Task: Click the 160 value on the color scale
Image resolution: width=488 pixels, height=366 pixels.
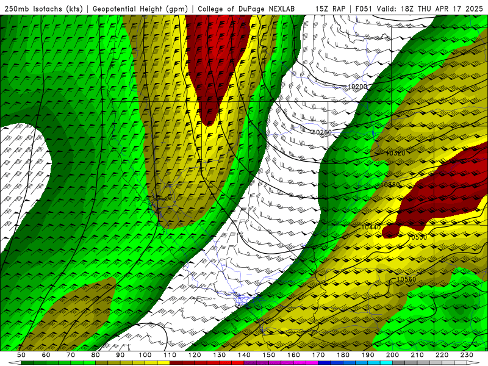Action: click(293, 355)
